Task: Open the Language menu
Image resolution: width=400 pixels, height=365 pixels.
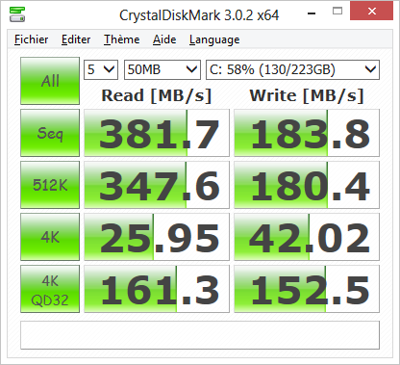Action: (214, 39)
